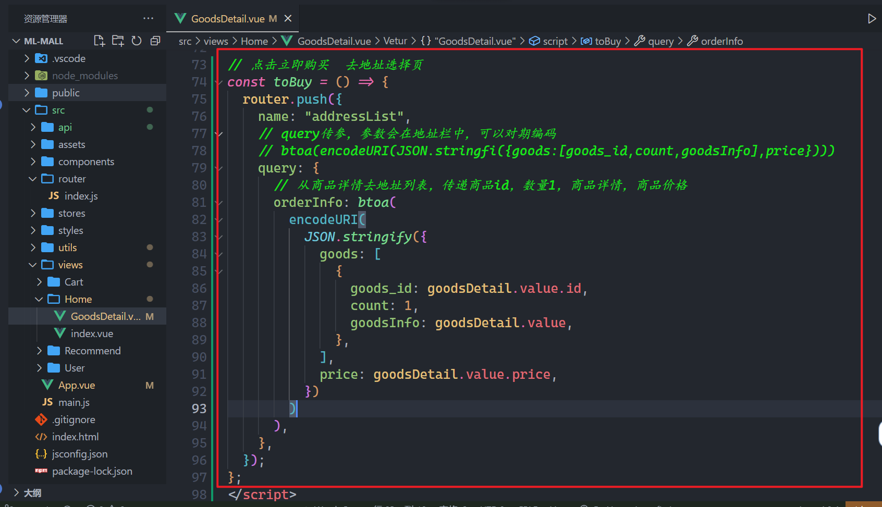Collapse the src folder

click(x=27, y=110)
